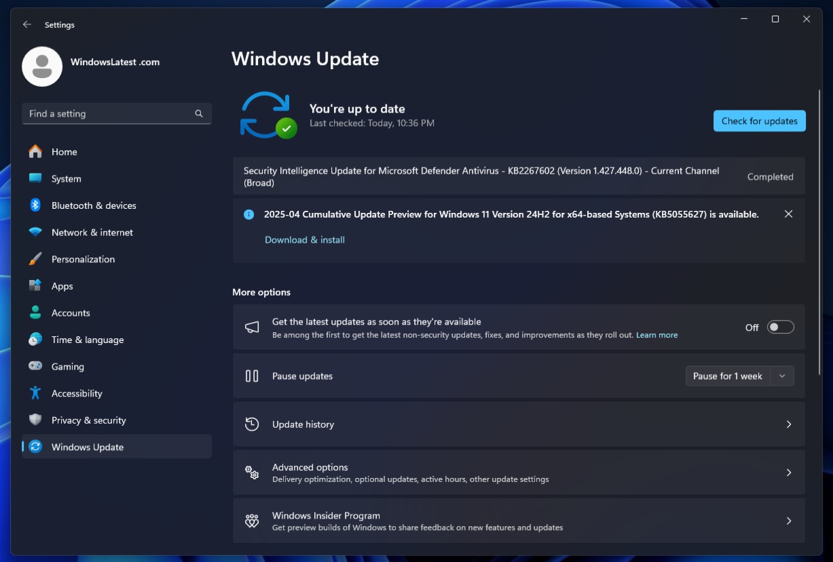Viewport: 833px width, 562px height.
Task: Open Bluetooth & devices settings
Action: click(x=93, y=205)
